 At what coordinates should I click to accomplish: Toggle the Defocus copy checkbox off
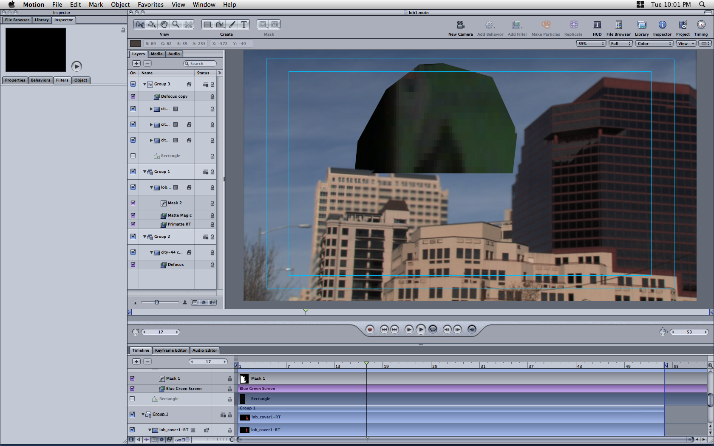133,96
